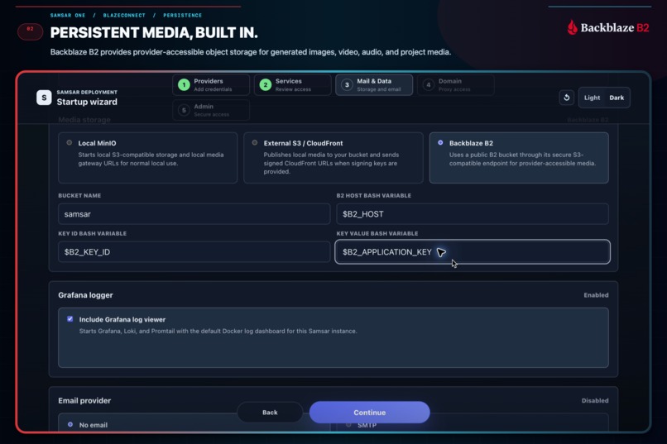Select the Local MinIO storage option
This screenshot has height=444, width=667.
[x=147, y=158]
